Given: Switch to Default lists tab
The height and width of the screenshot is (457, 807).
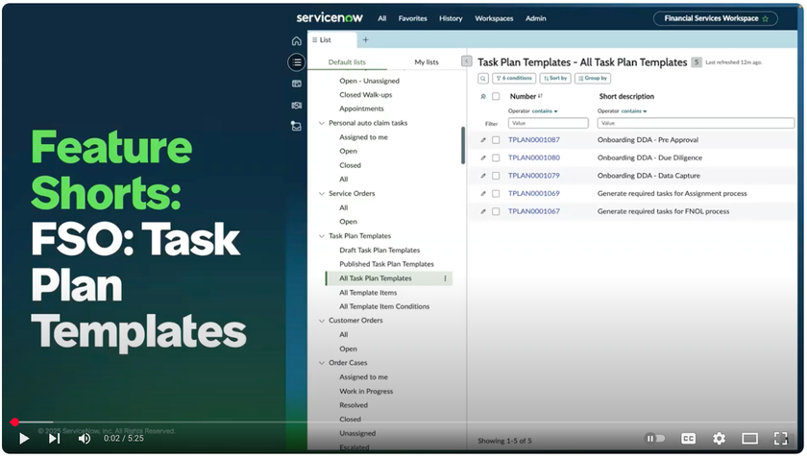Looking at the screenshot, I should tap(347, 61).
